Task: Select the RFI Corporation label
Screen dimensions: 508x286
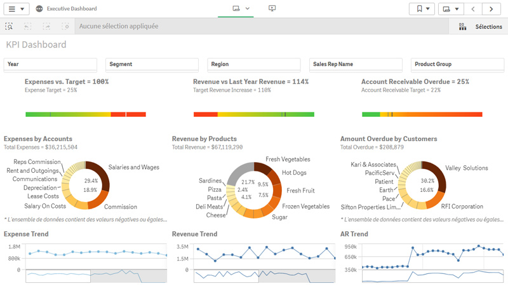Action: [x=462, y=207]
